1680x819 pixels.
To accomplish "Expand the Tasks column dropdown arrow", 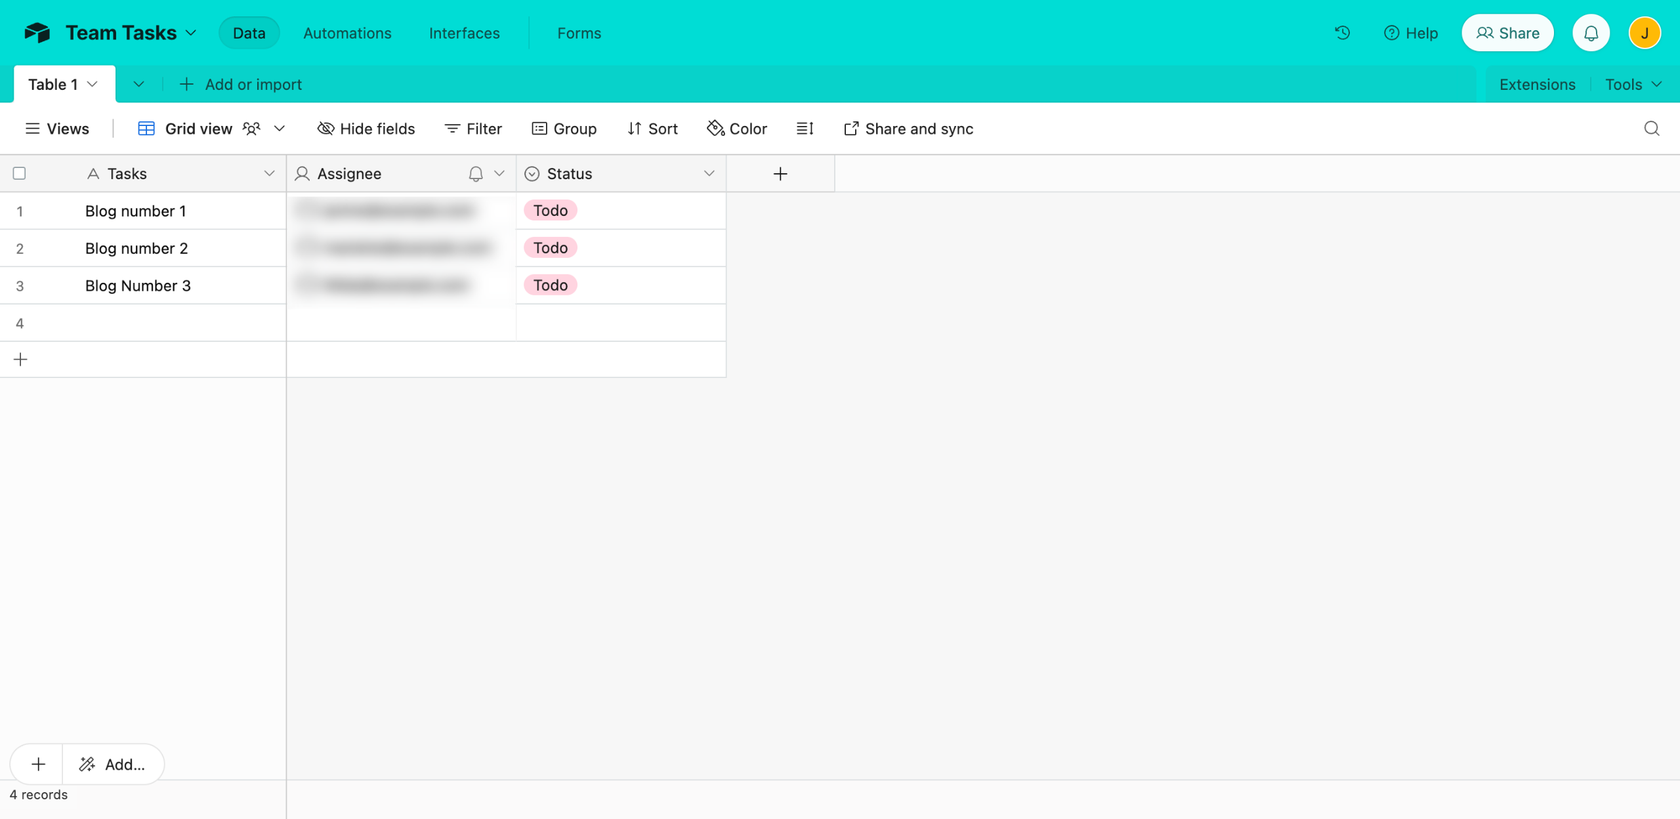I will (269, 174).
